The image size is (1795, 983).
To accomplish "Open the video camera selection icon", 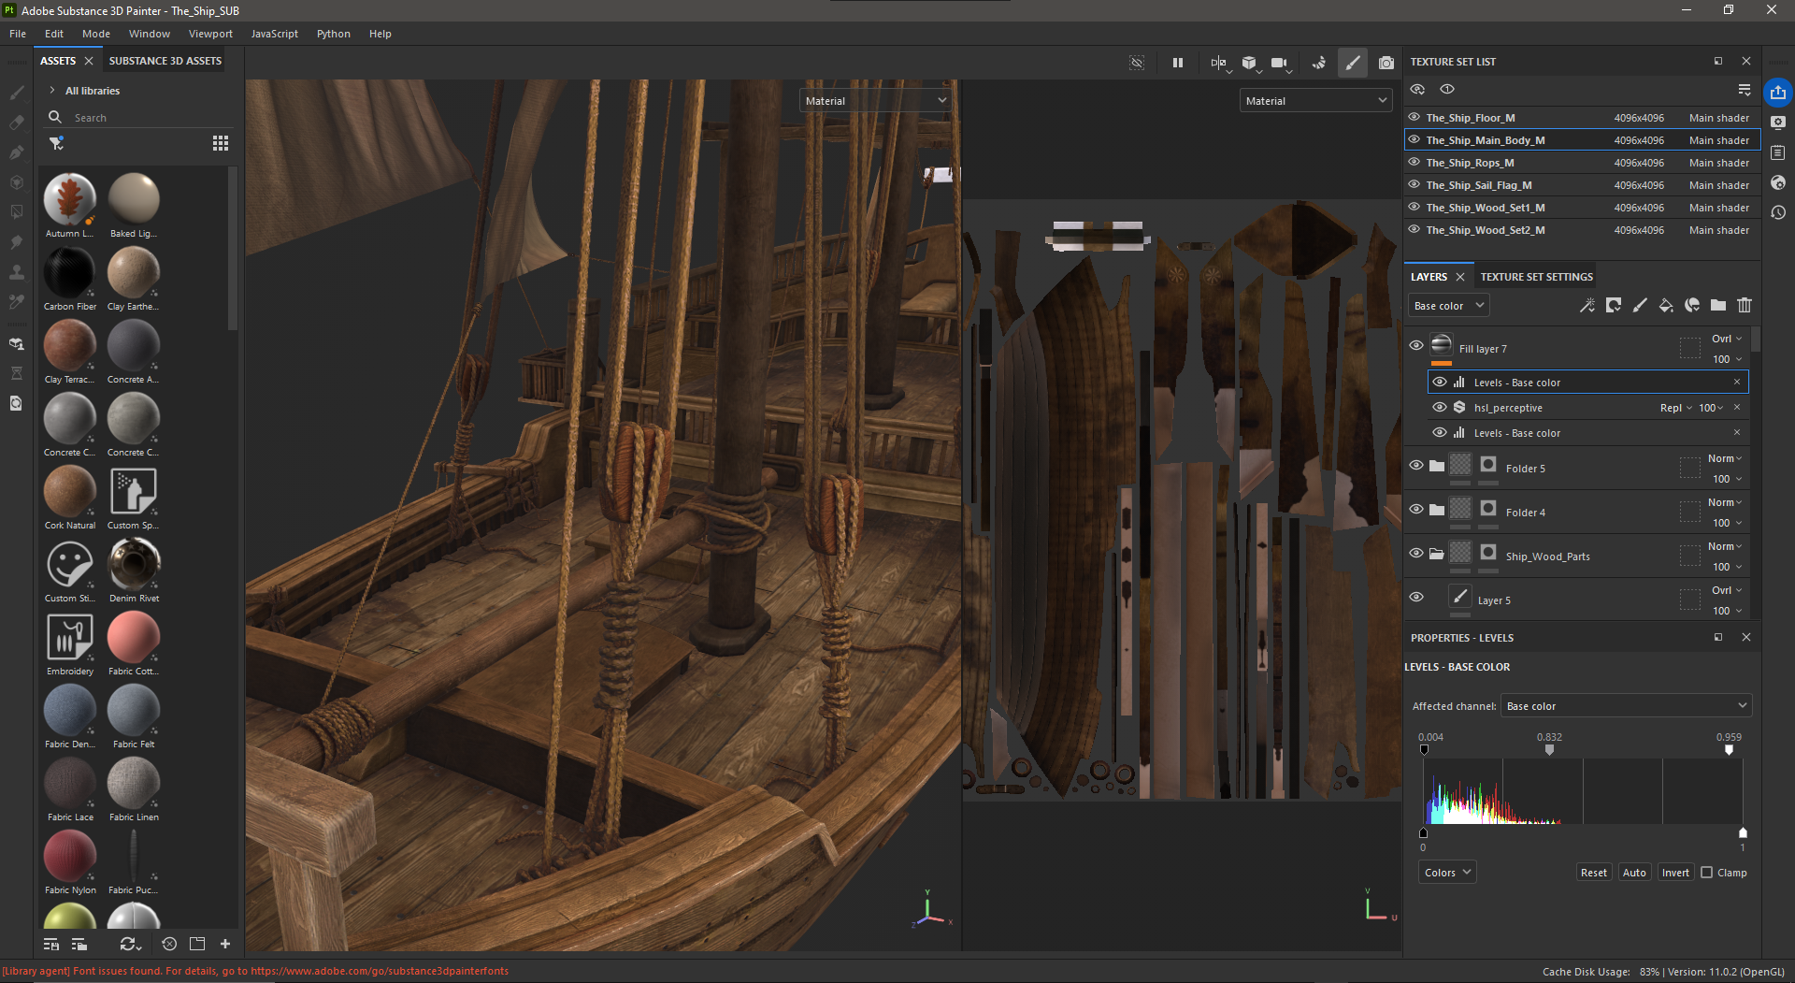I will (x=1280, y=63).
